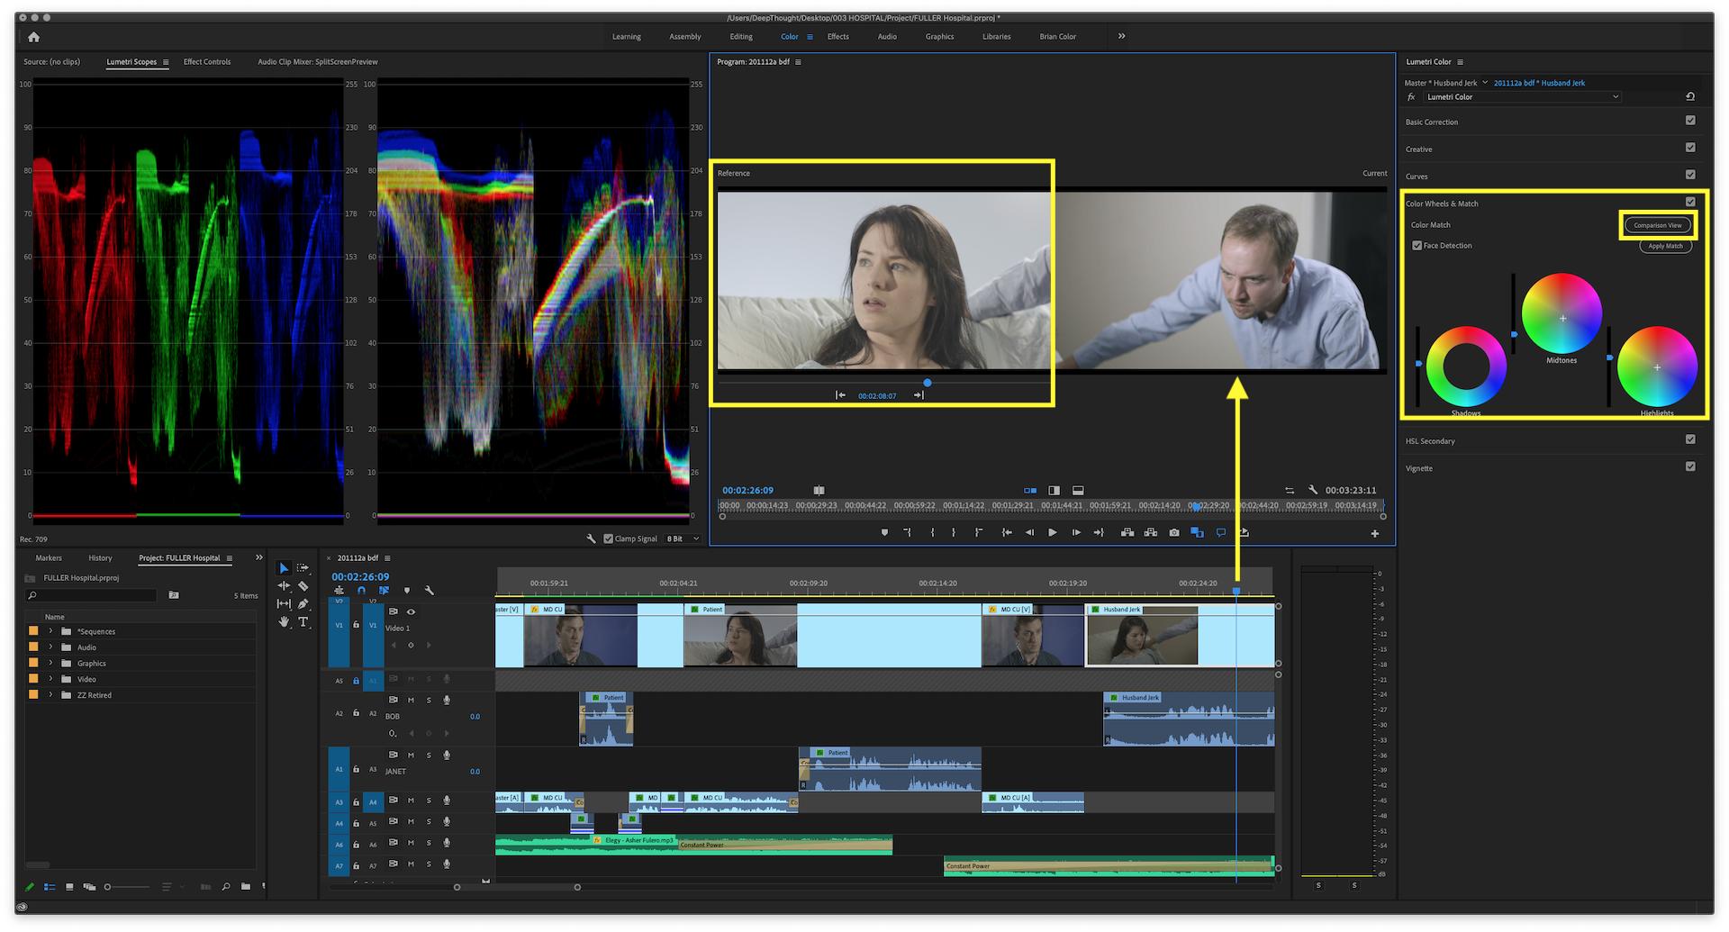Open the Markers panel tab

49,558
